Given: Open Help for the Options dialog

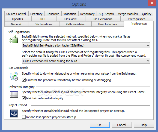Looking at the screenshot, I should click(144, 125).
